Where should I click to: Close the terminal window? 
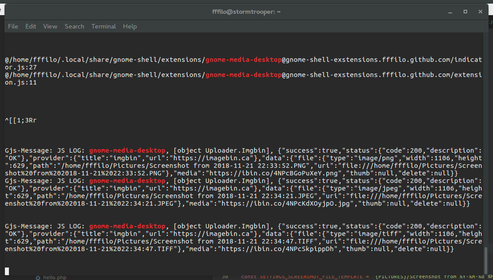[x=481, y=12]
